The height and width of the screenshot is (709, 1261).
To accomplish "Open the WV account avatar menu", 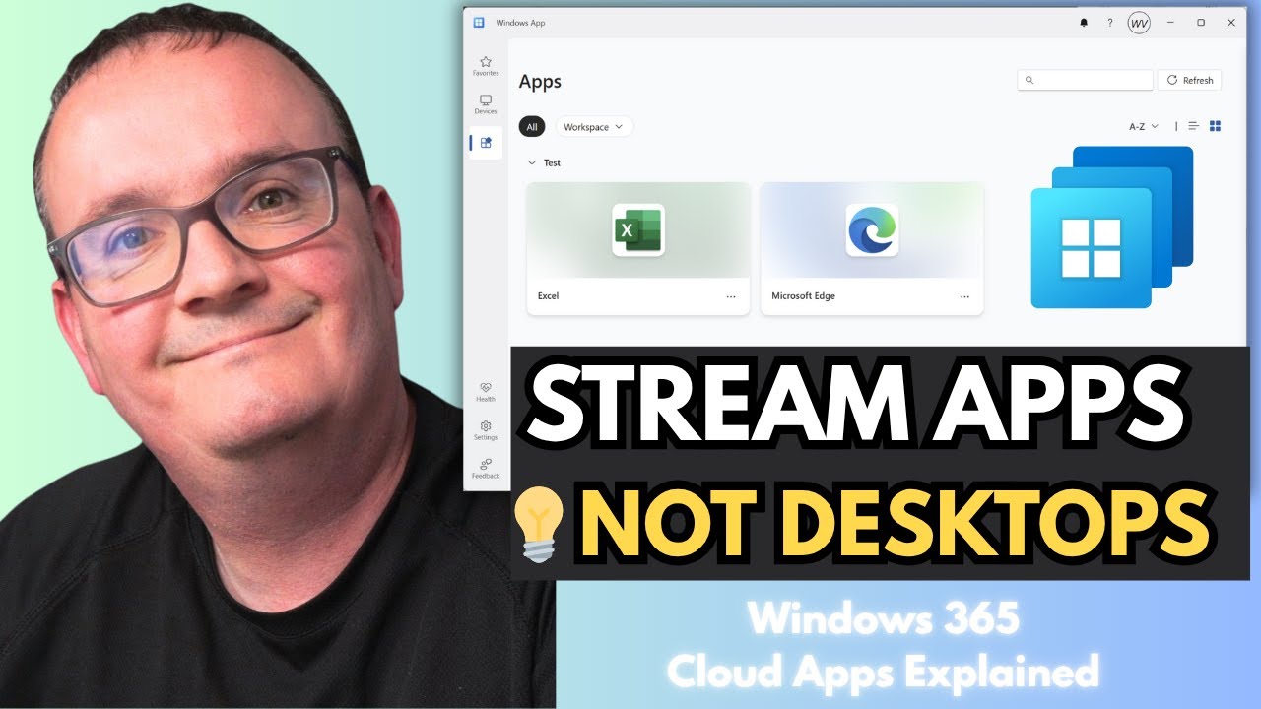I will point(1139,23).
